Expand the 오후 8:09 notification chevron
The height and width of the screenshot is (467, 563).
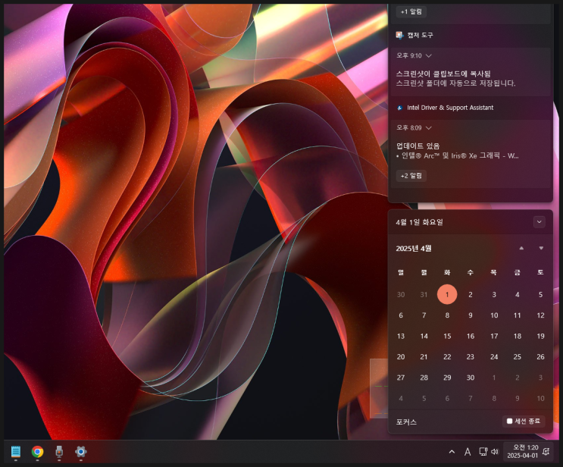[428, 128]
